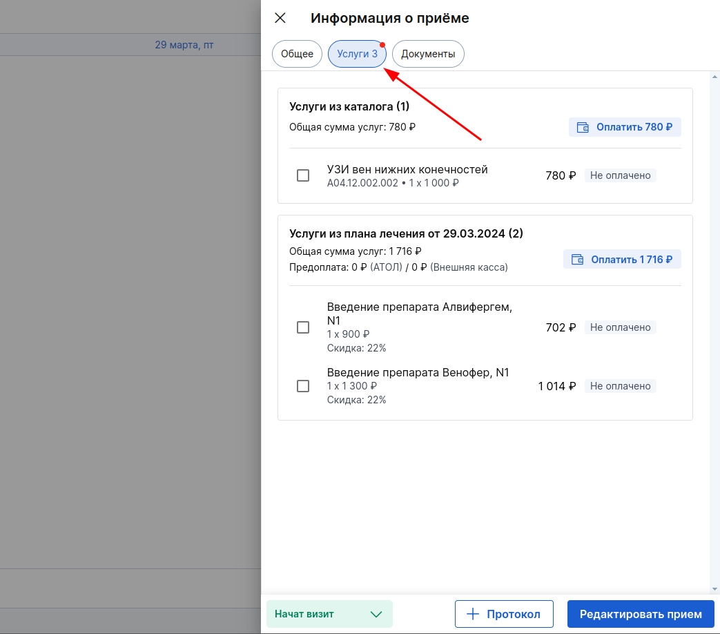Switch to the Документы tab

coord(428,54)
